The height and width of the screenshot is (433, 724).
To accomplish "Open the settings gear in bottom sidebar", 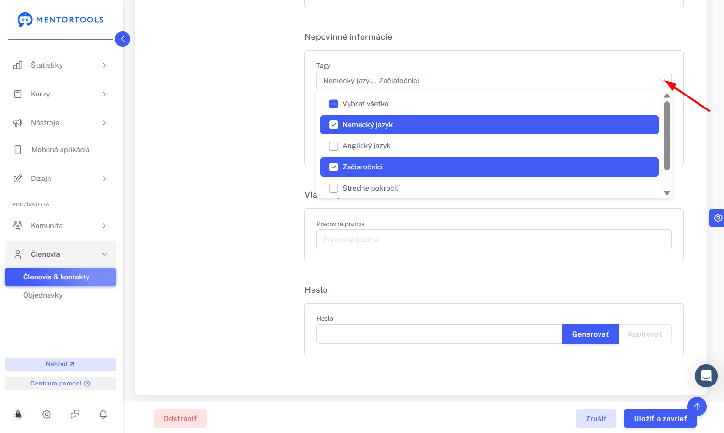I will click(x=47, y=414).
